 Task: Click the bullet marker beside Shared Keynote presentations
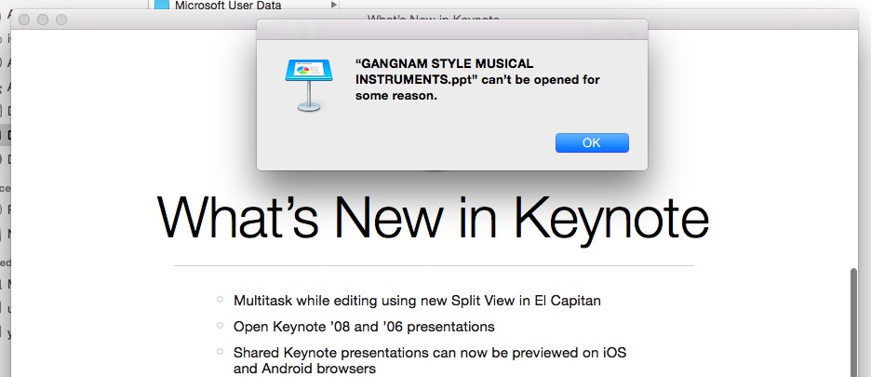tap(220, 352)
